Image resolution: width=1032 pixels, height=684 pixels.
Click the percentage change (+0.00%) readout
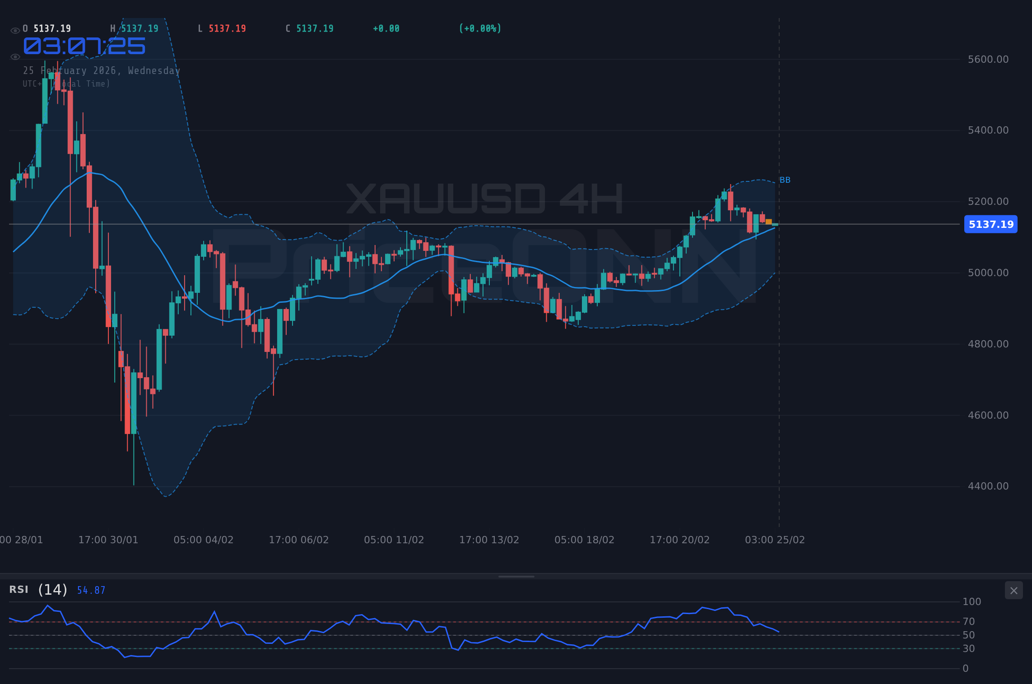pyautogui.click(x=480, y=28)
